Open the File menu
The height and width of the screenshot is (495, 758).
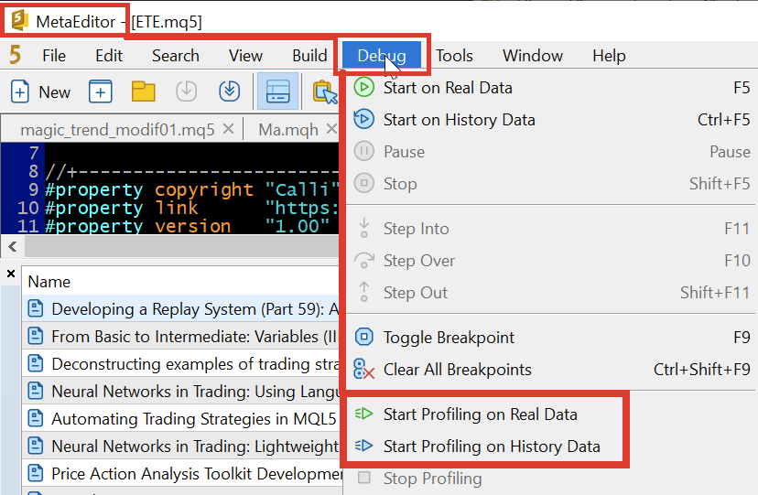(x=54, y=56)
